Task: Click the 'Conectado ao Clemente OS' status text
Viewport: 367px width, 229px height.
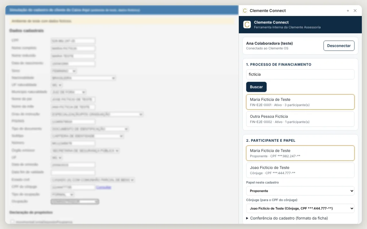Action: 267,48
